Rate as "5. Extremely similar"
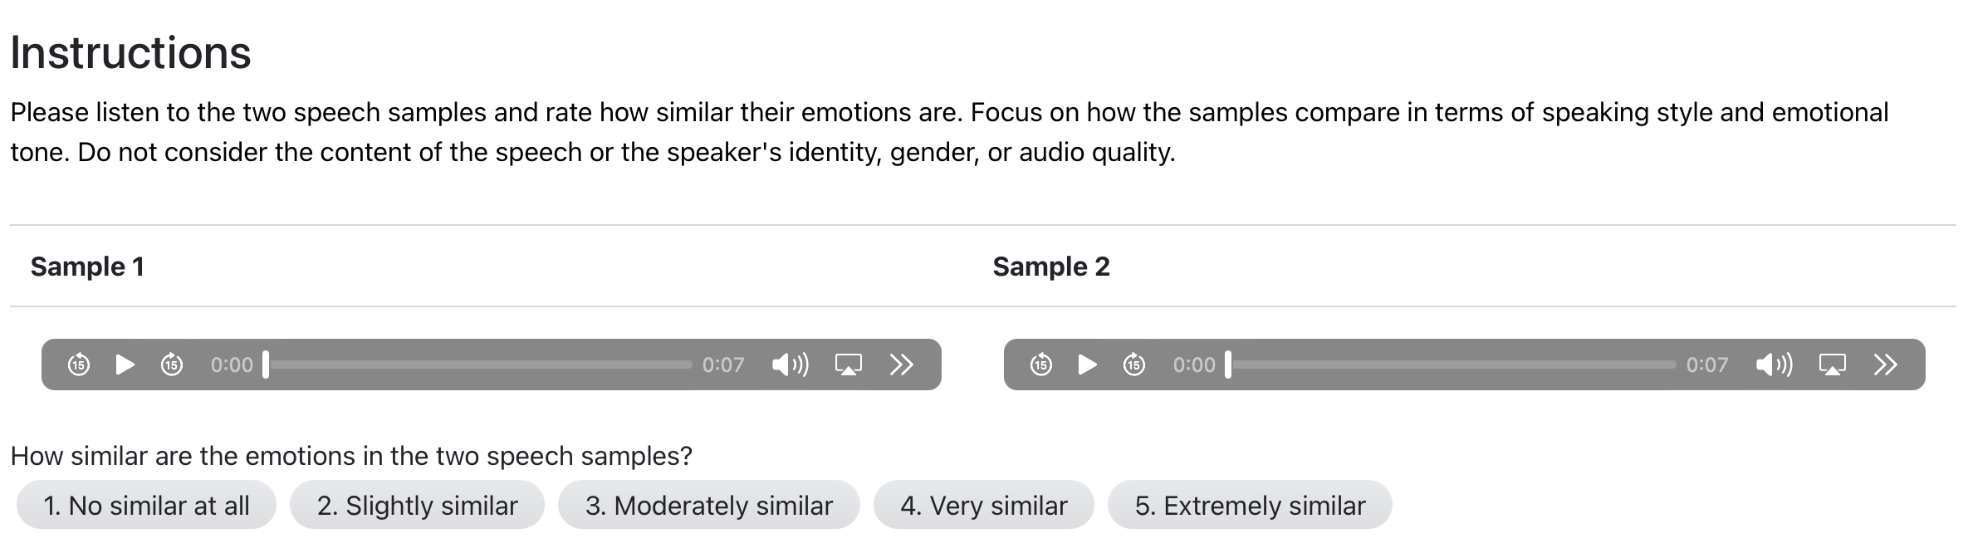The width and height of the screenshot is (1973, 553). 1250,505
